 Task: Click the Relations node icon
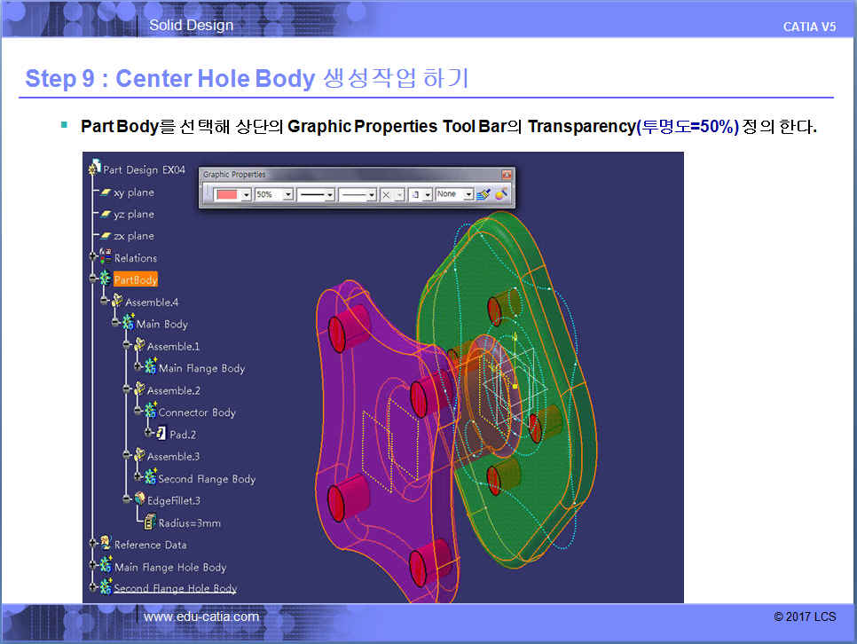(x=106, y=257)
